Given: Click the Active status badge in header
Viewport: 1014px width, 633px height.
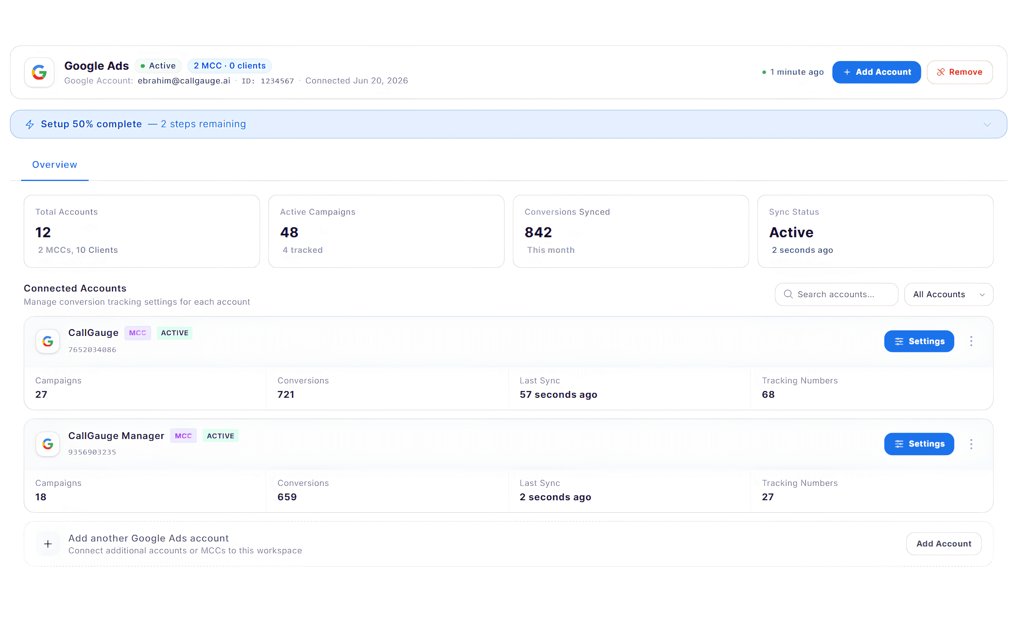Looking at the screenshot, I should (x=158, y=66).
